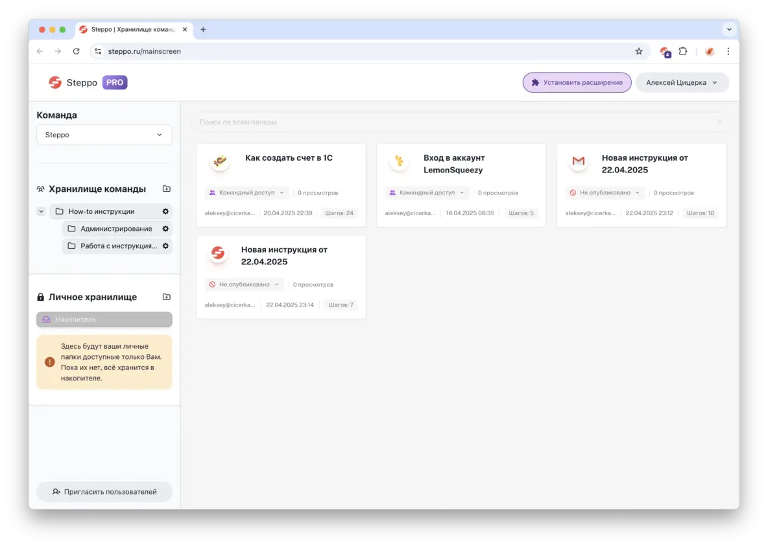Clear search field with X icon

pos(719,122)
